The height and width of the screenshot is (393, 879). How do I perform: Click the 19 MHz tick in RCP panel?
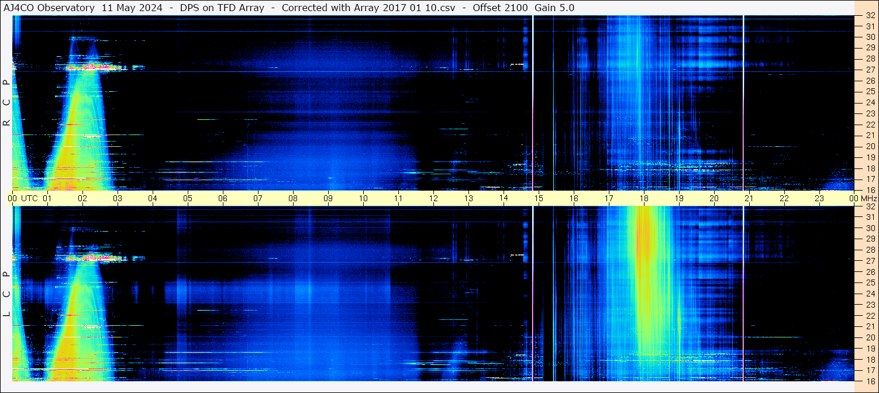click(870, 157)
